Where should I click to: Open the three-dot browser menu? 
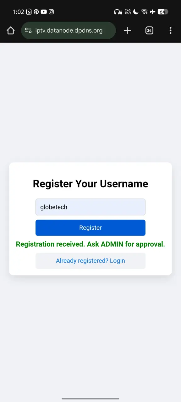[x=170, y=30]
